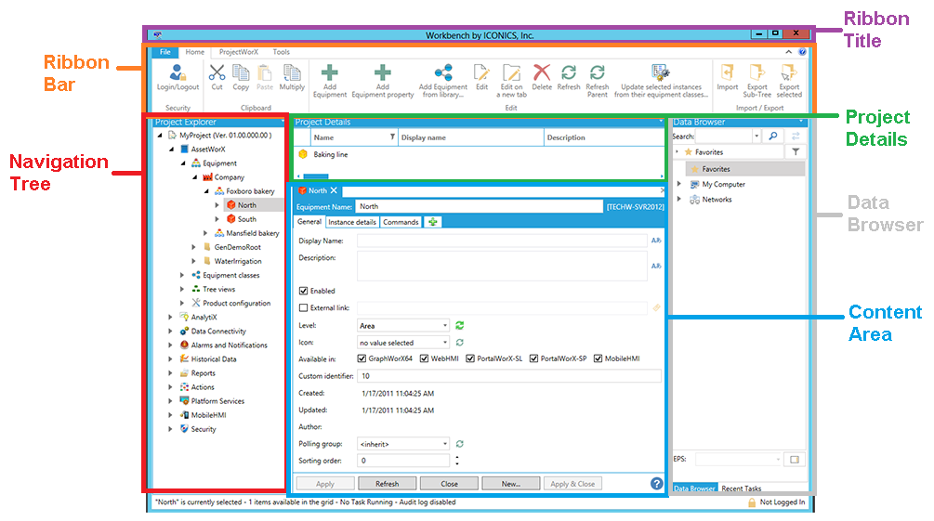Image resolution: width=934 pixels, height=521 pixels.
Task: Click the Custom identifier input field
Action: click(509, 376)
